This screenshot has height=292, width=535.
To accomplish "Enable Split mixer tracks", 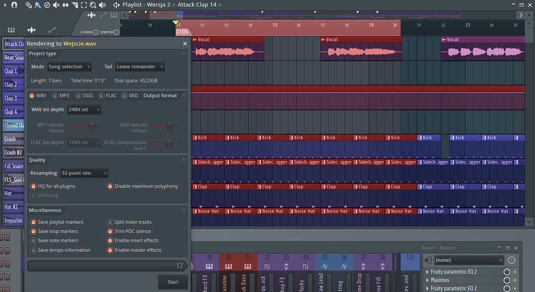I will 110,222.
